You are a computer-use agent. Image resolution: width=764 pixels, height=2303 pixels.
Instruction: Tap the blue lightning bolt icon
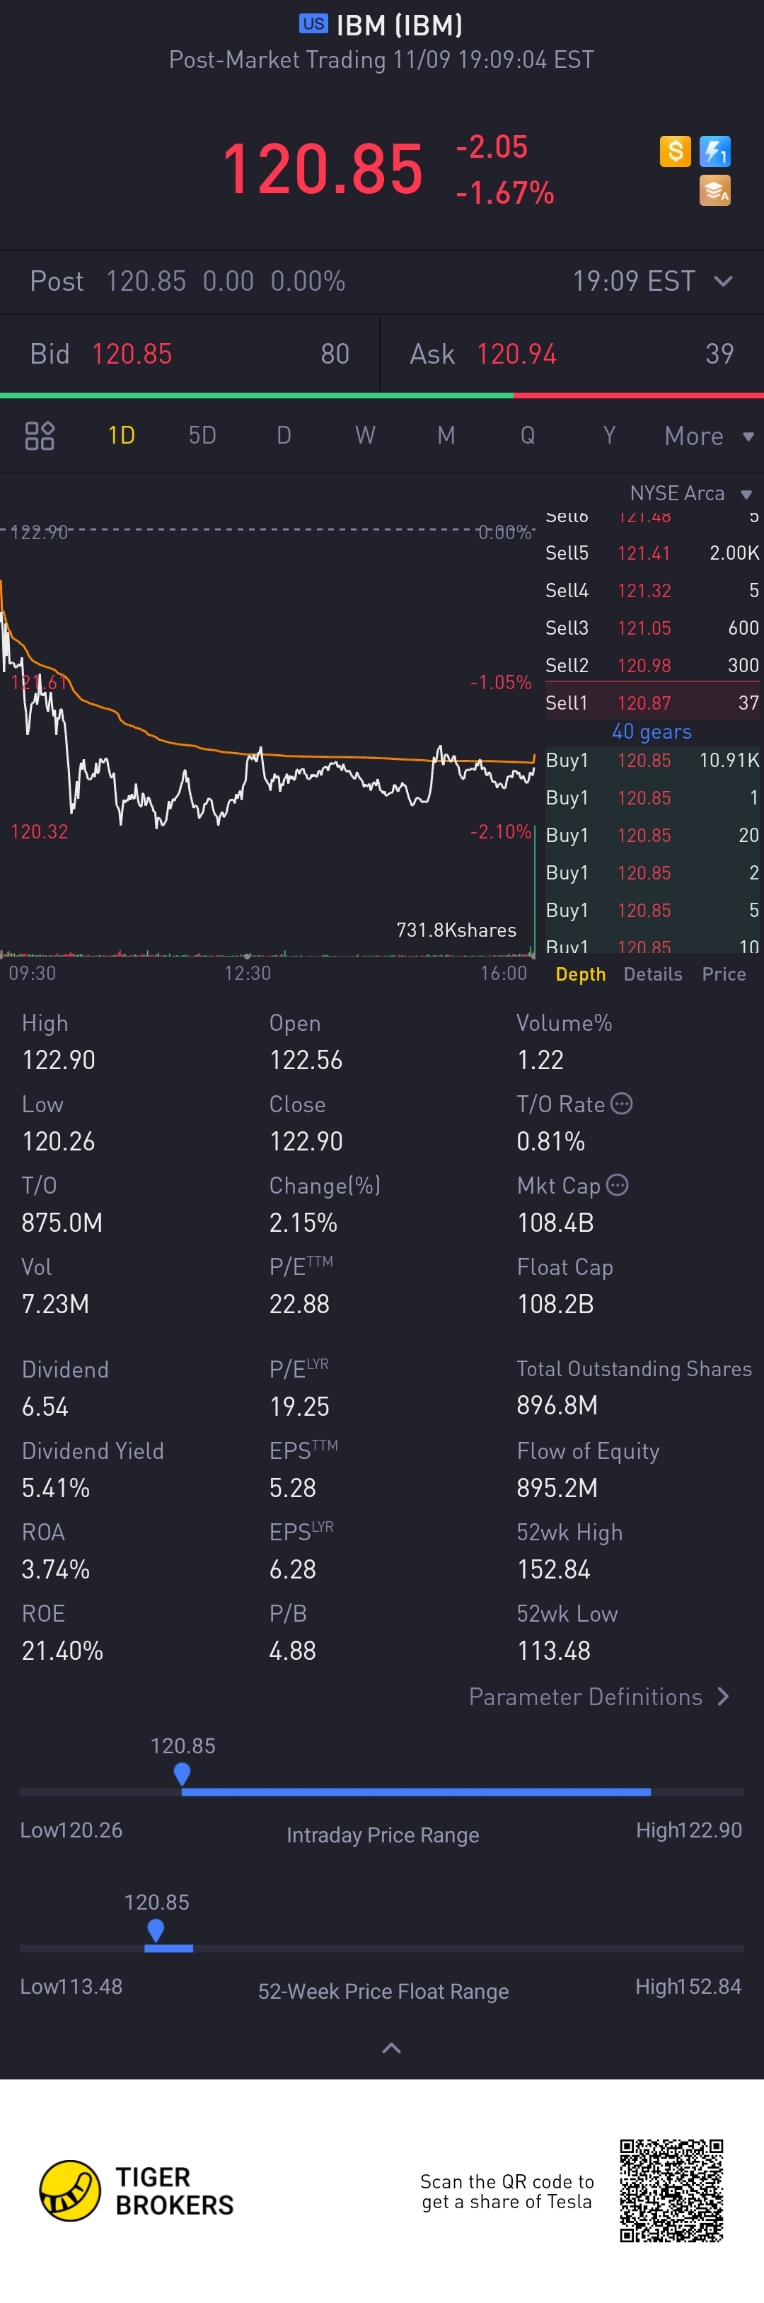tap(715, 151)
